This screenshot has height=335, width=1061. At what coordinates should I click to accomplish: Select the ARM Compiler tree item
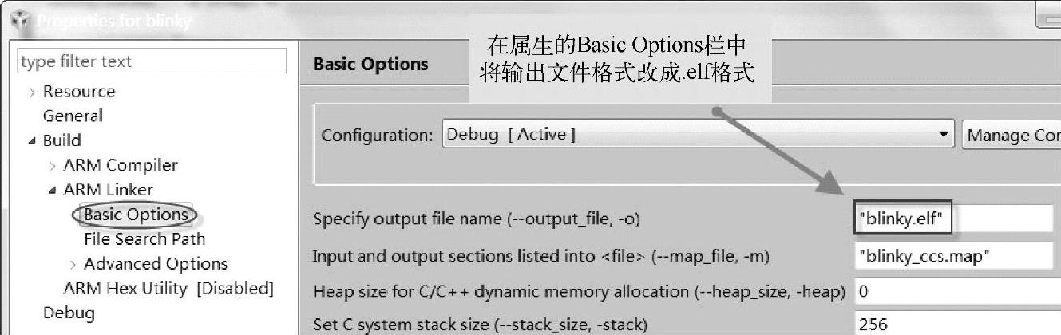(x=120, y=165)
